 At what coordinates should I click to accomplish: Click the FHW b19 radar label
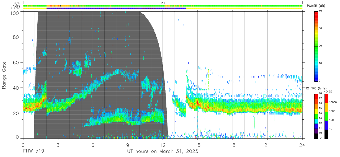[x=34, y=151]
